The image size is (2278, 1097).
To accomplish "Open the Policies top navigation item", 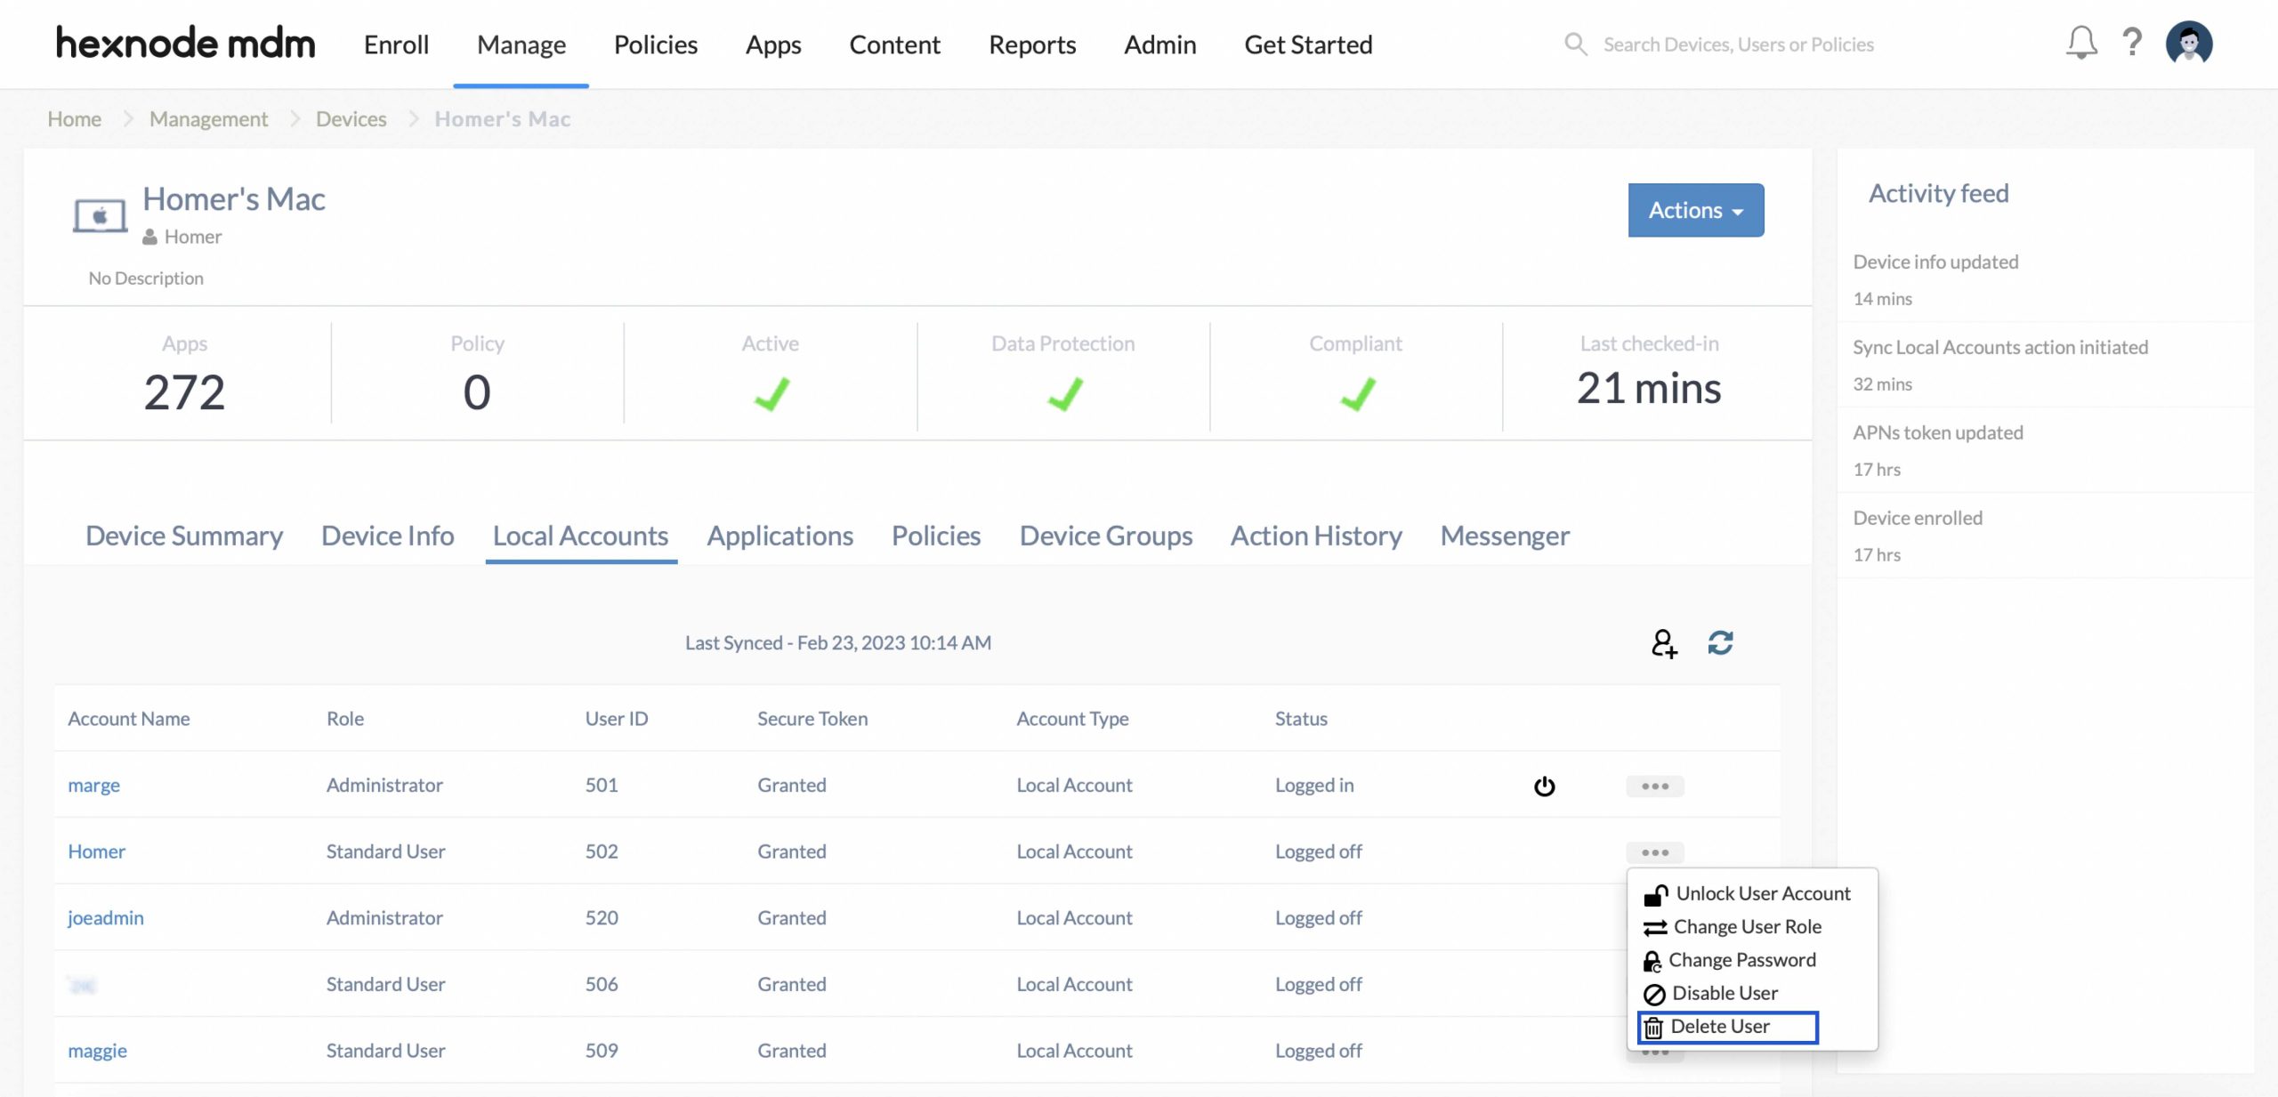I will [655, 44].
